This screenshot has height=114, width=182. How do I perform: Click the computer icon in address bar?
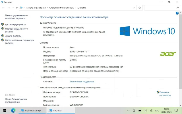tap(21, 8)
